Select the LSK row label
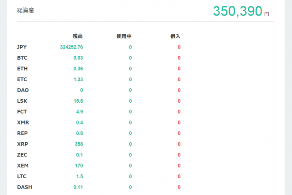292x195 pixels. (x=22, y=101)
